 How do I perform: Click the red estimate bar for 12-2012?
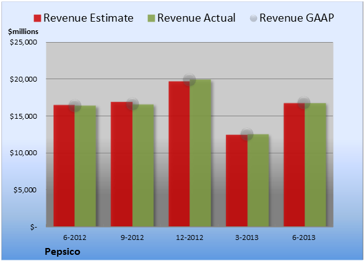[179, 154]
